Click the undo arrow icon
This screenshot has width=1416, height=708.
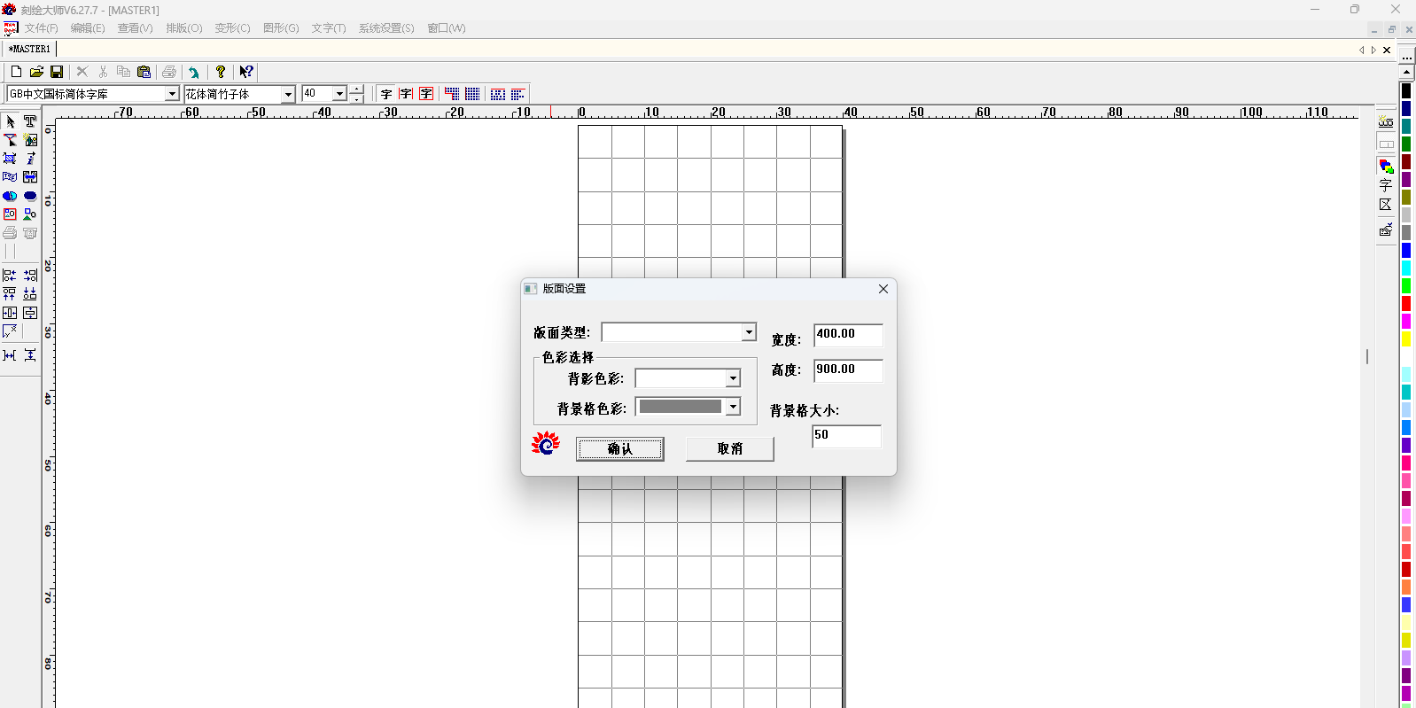click(194, 72)
